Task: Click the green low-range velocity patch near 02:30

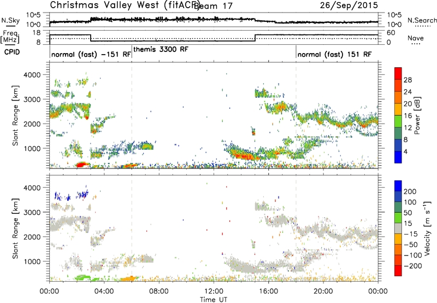Action: 83,278
